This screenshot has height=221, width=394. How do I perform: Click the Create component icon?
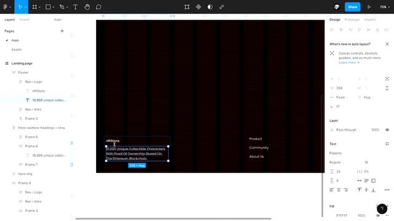pyautogui.click(x=198, y=7)
